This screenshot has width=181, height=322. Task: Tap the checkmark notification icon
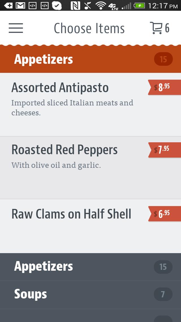[x=57, y=5]
